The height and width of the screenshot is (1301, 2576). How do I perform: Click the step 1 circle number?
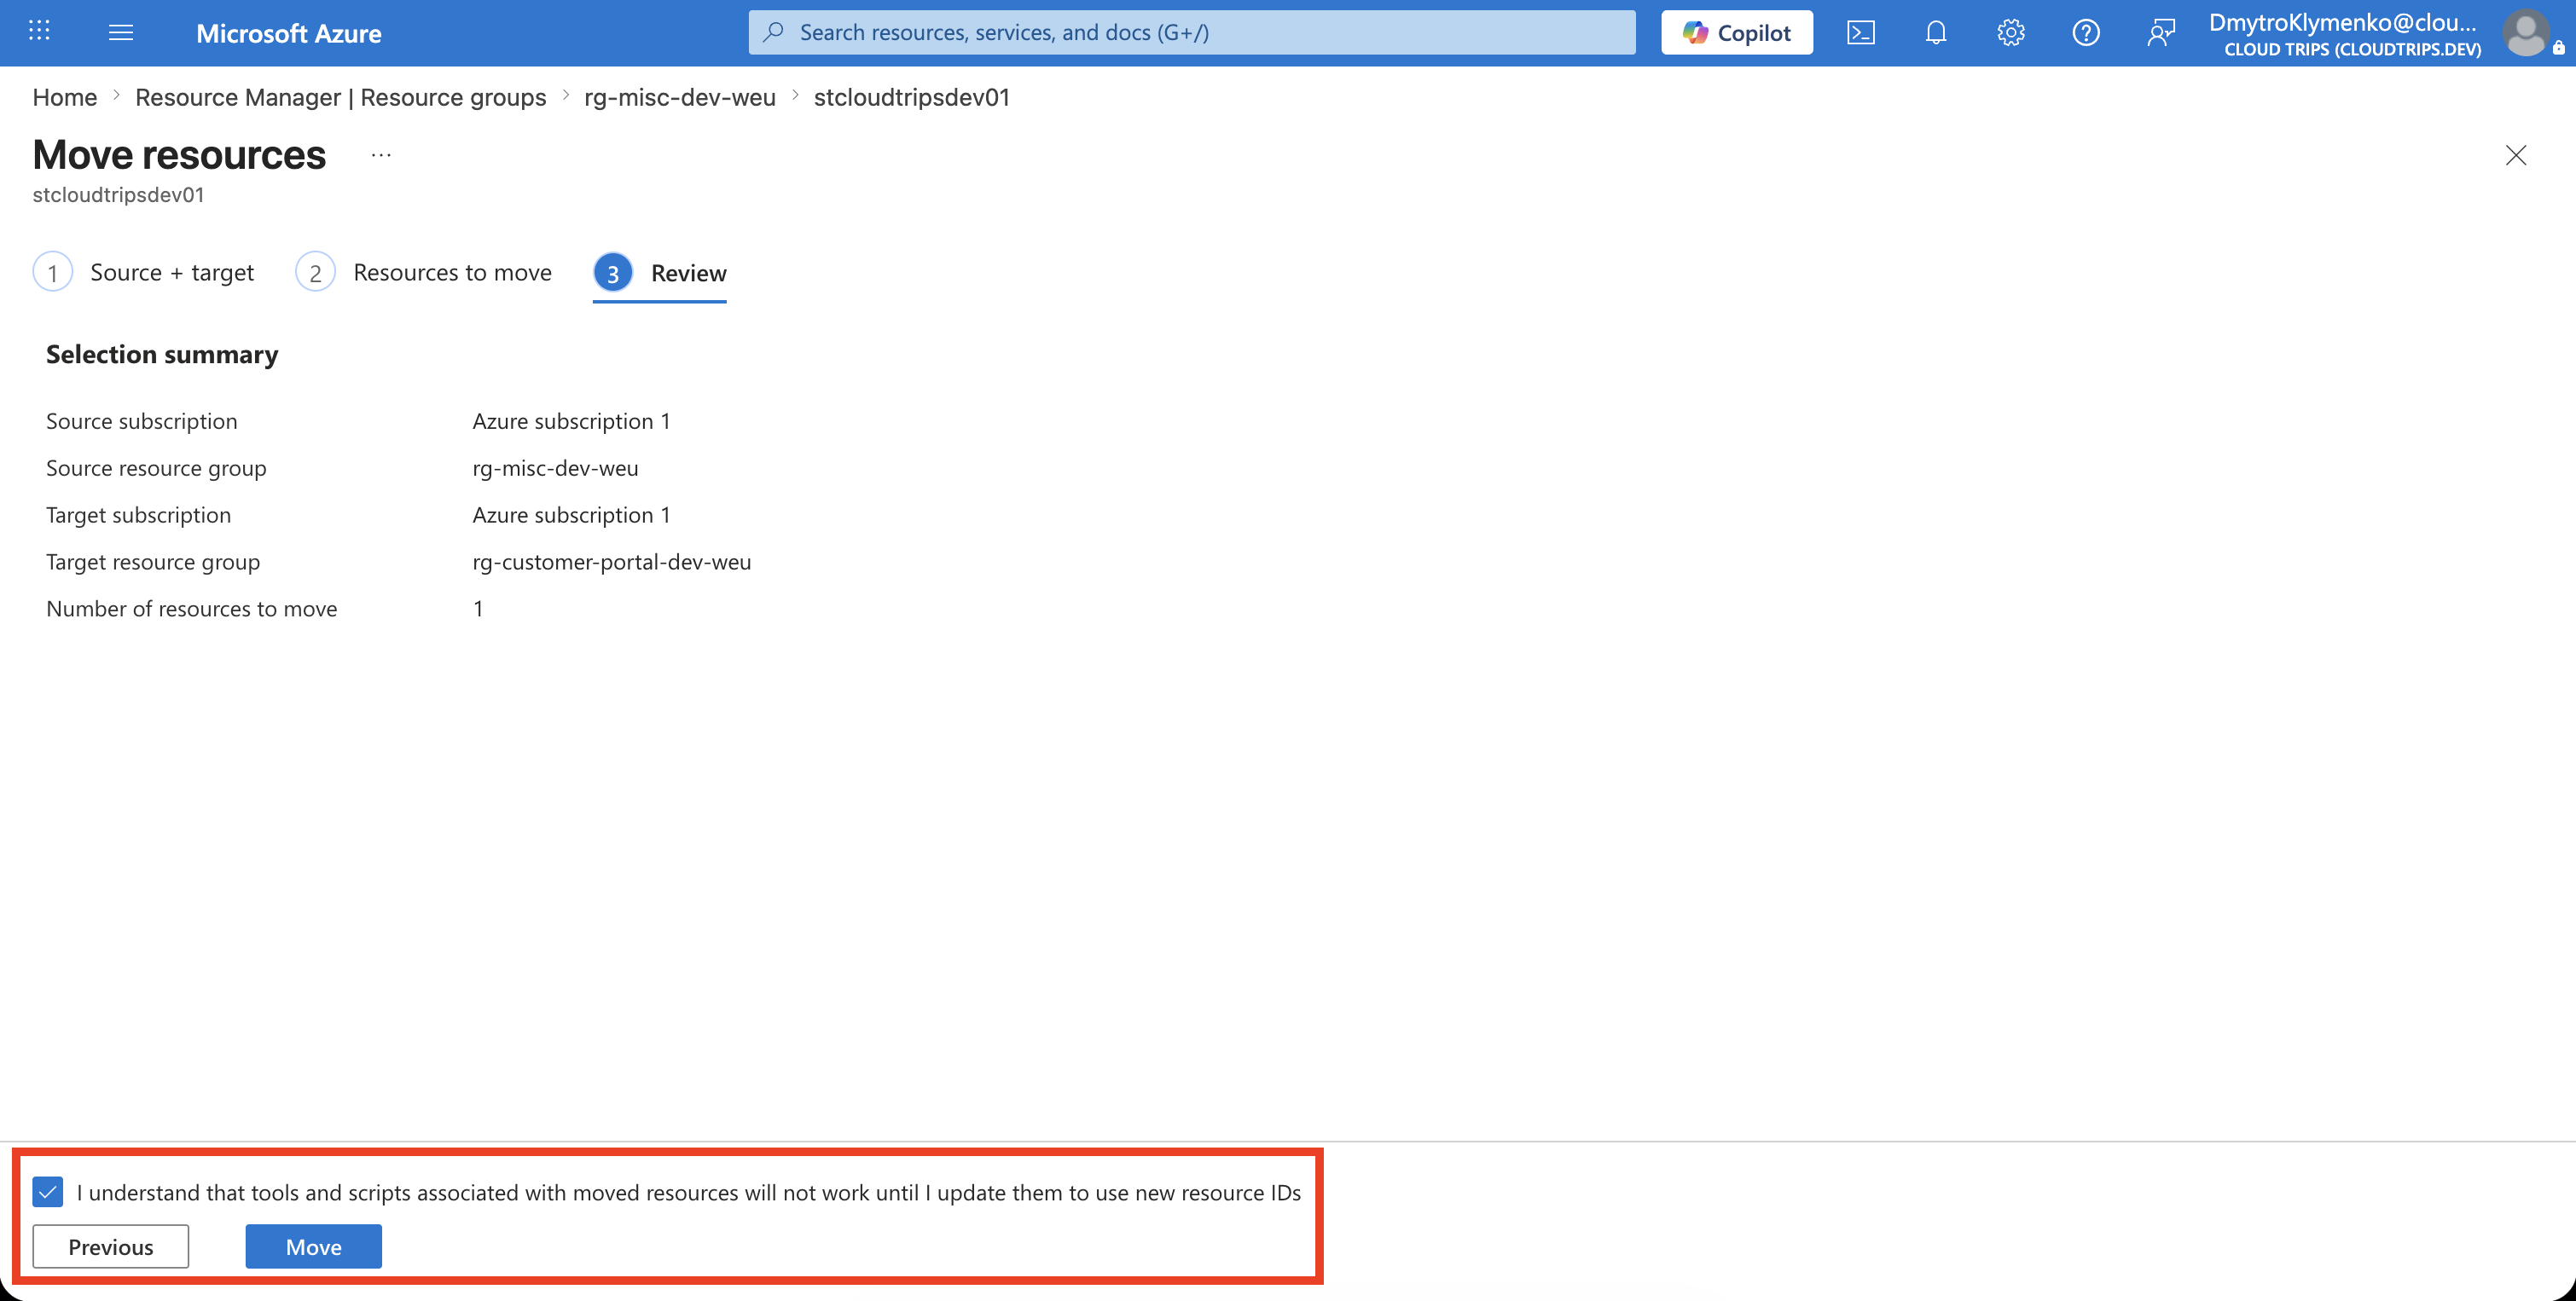[52, 272]
